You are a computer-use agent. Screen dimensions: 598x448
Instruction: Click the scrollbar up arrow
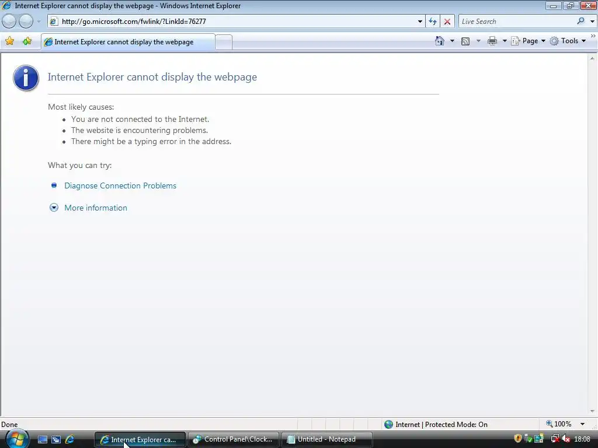592,59
